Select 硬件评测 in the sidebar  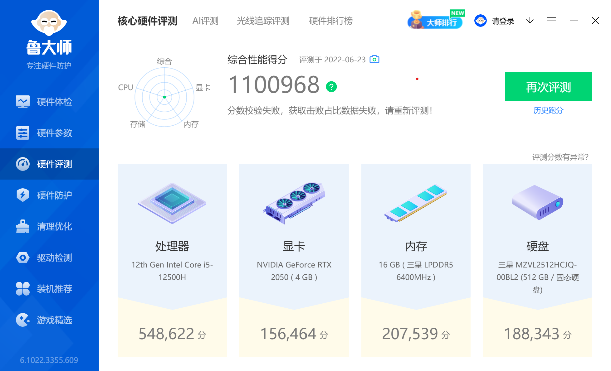click(49, 164)
